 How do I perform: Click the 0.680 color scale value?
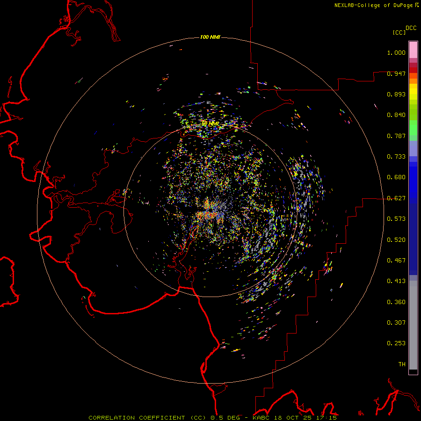396,177
